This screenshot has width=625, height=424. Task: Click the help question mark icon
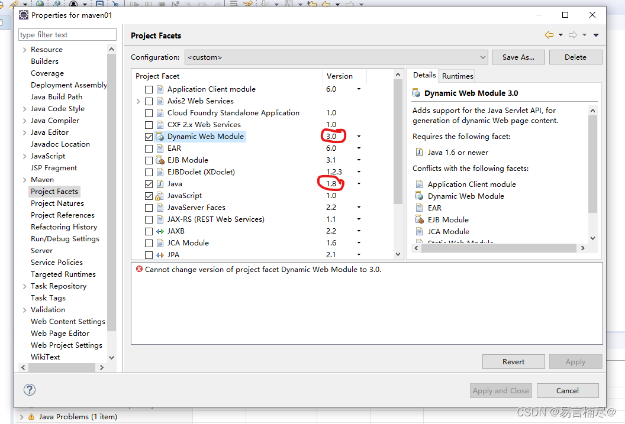tap(30, 390)
